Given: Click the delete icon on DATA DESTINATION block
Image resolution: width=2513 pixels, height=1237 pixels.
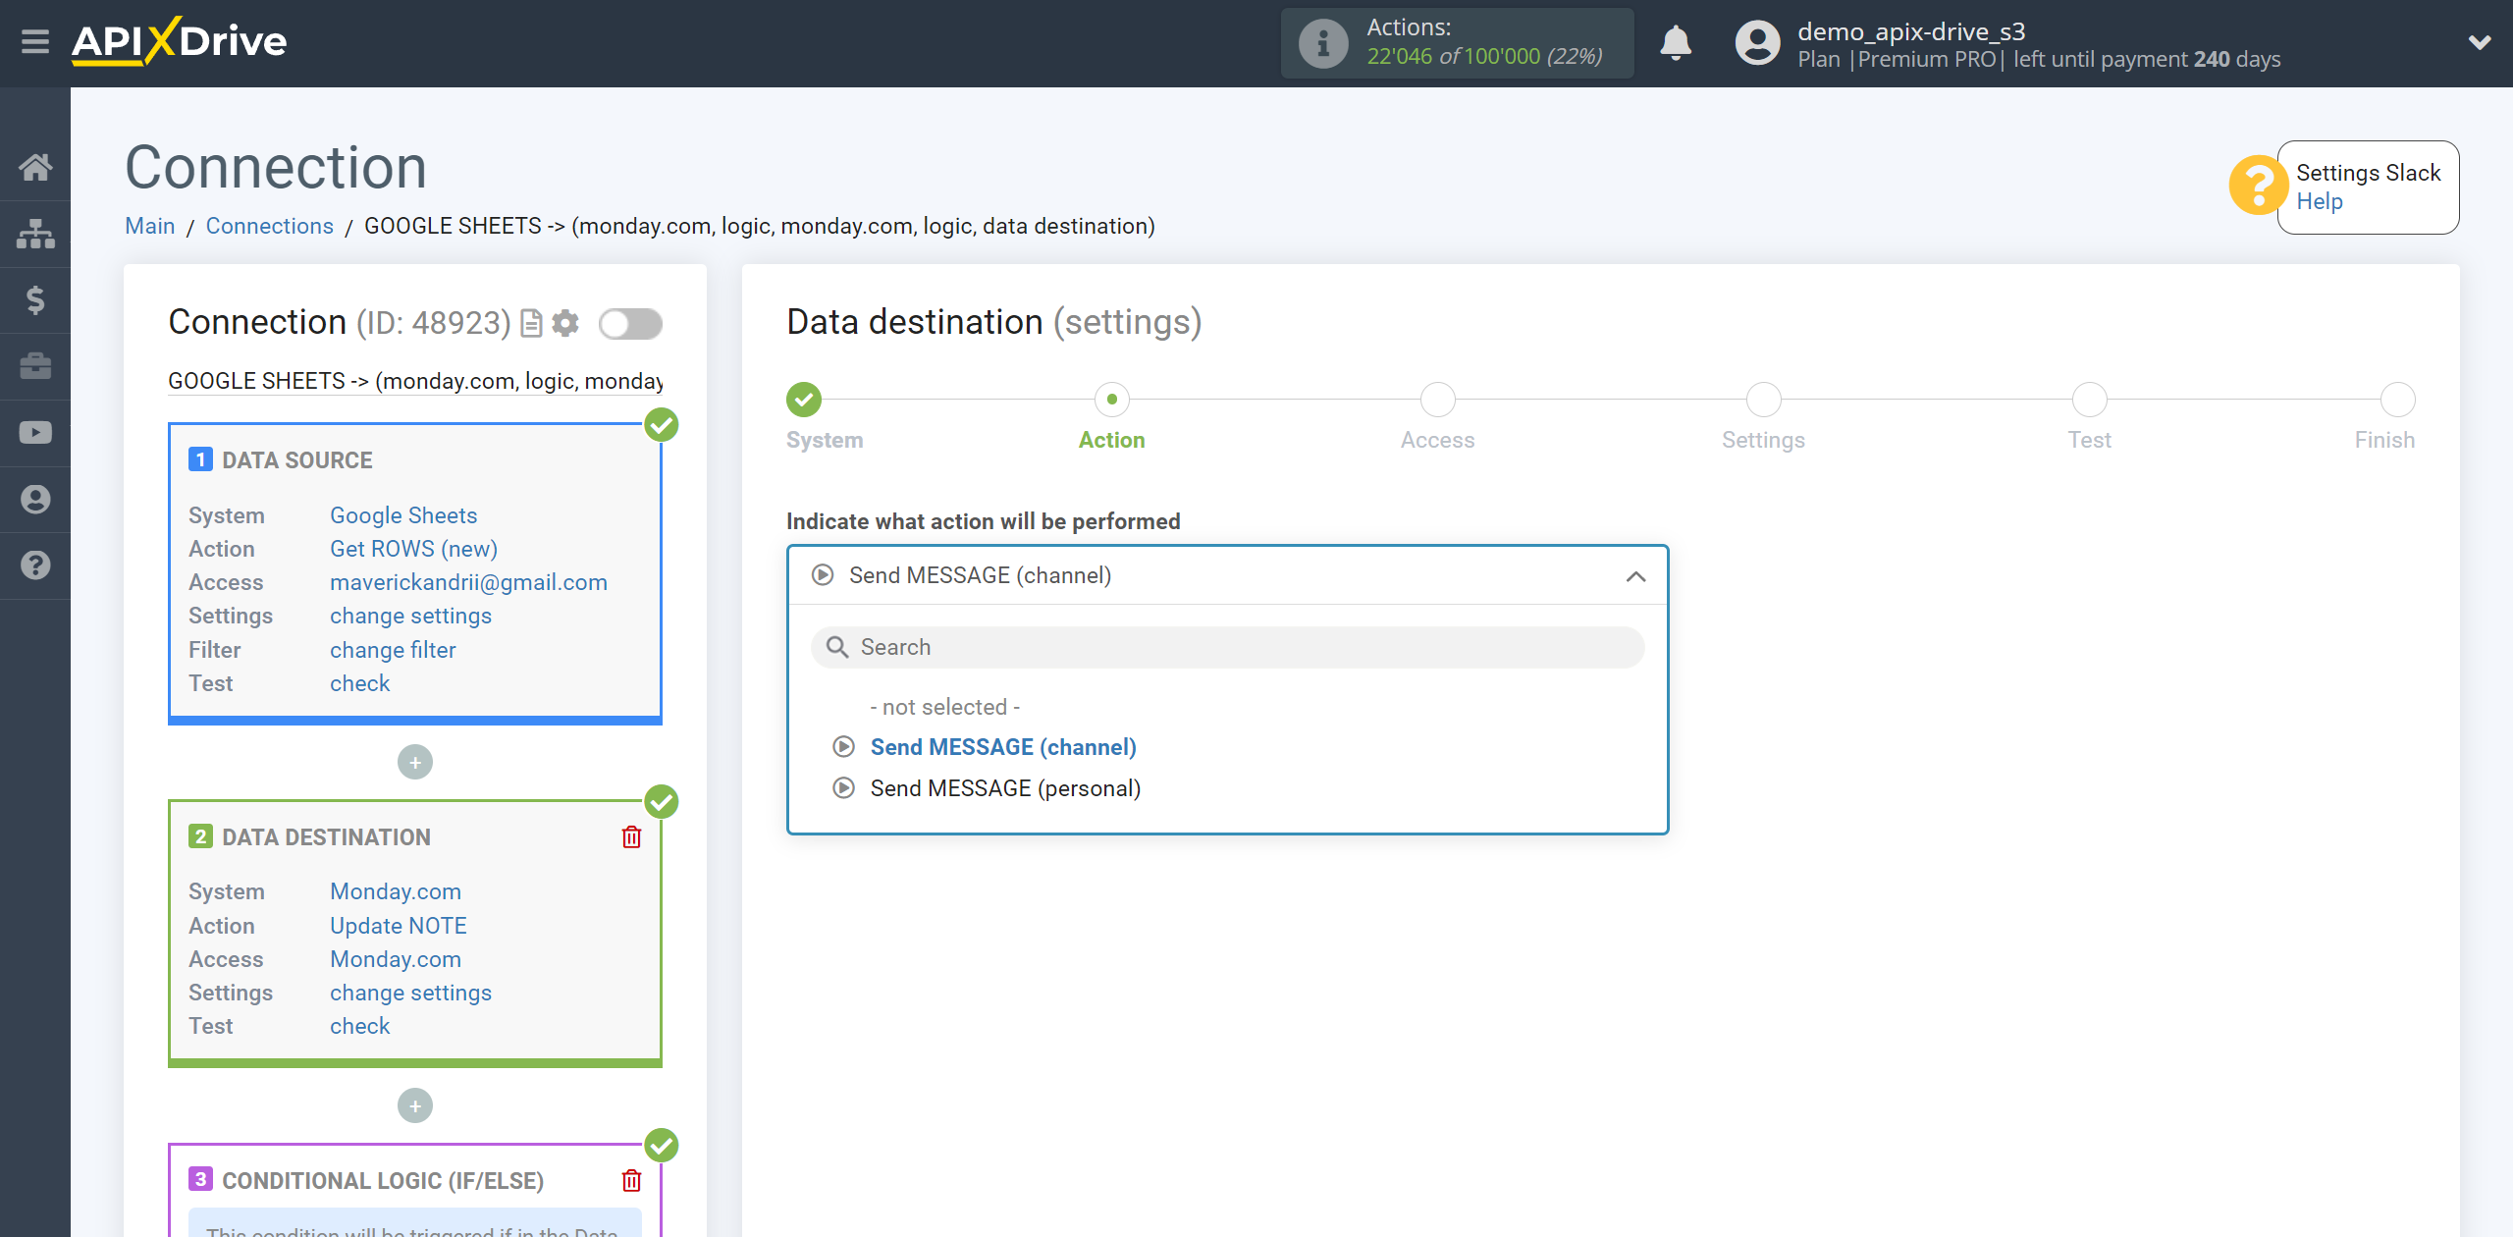Looking at the screenshot, I should [x=631, y=836].
